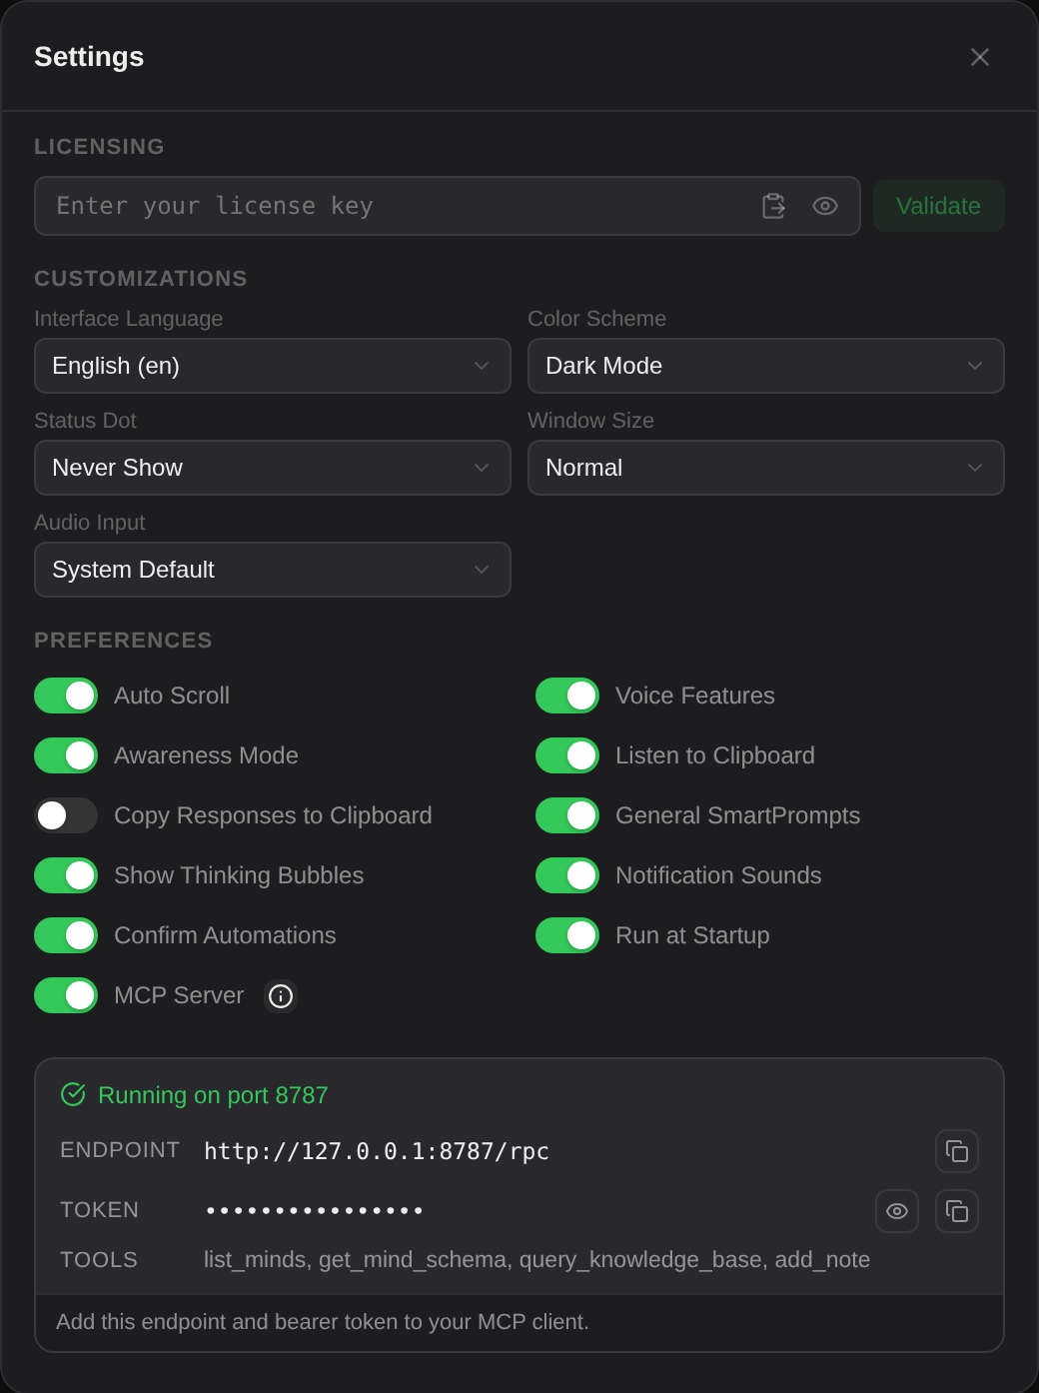Click the running status checkmark icon

[73, 1094]
